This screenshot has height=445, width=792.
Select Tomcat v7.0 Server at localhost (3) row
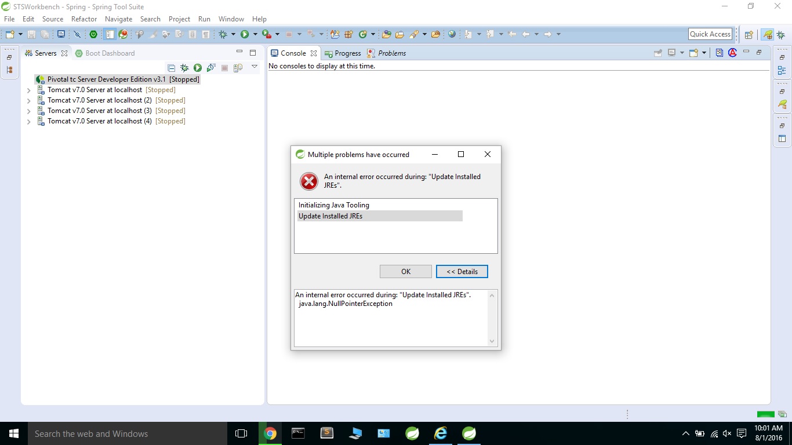111,111
